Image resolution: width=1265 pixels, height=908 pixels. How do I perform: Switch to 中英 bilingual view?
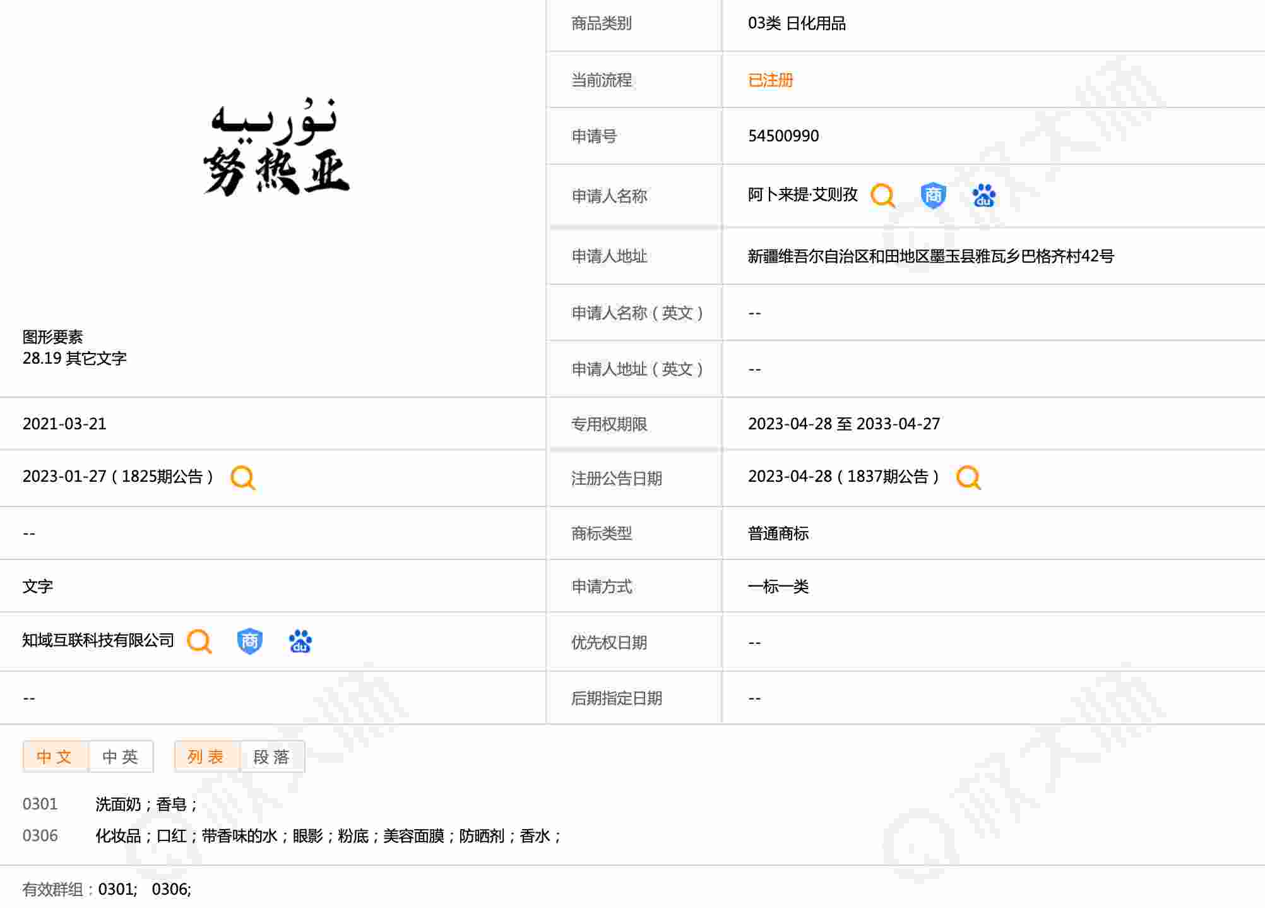point(121,756)
